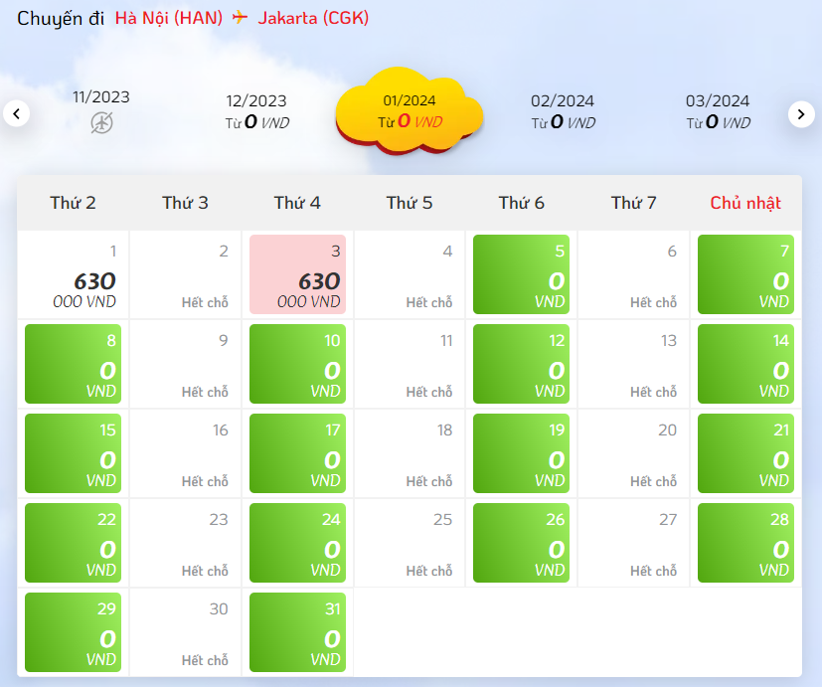
Task: Advance months with right arrow button
Action: pyautogui.click(x=801, y=113)
